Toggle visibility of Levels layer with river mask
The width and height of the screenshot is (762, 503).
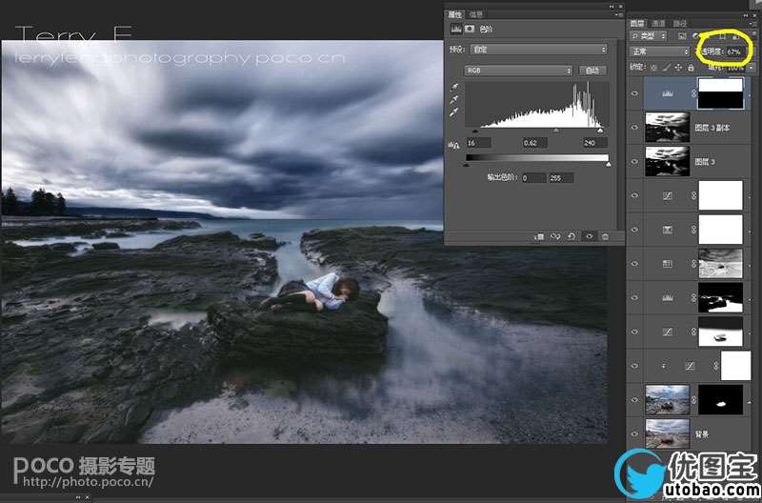pos(634,297)
